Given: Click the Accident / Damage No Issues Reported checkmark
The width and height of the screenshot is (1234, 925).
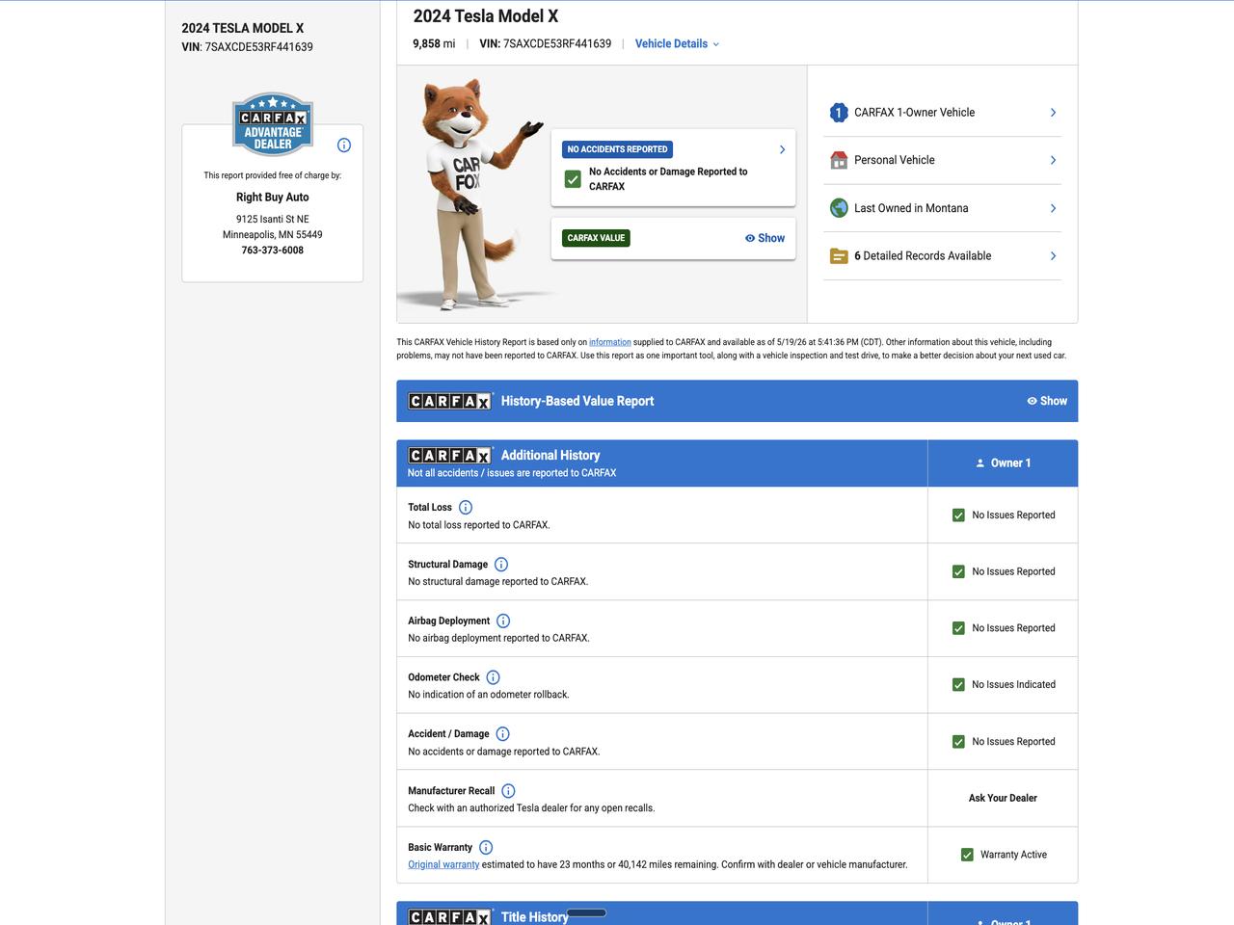Looking at the screenshot, I should [958, 742].
